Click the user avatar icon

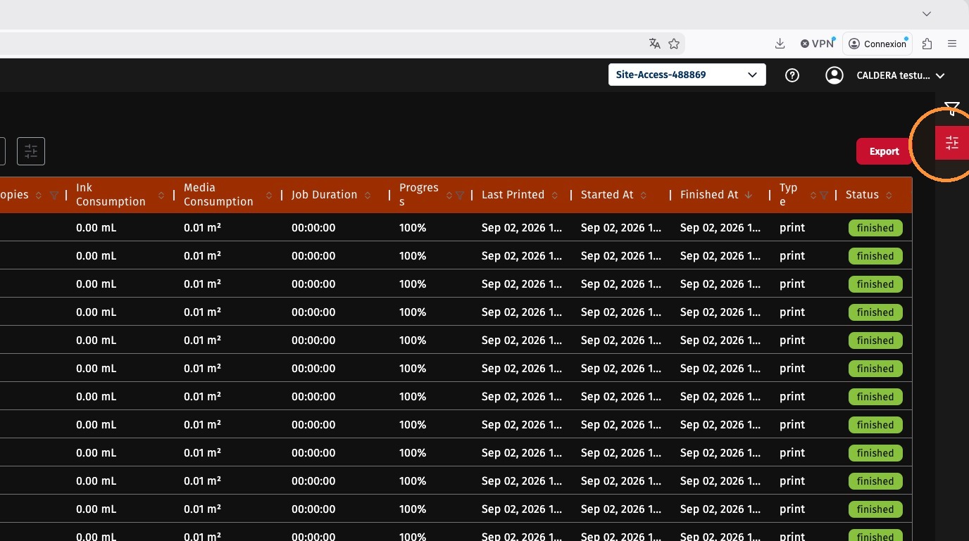click(834, 75)
